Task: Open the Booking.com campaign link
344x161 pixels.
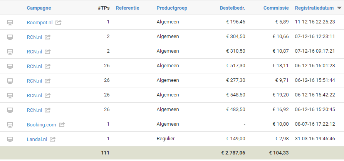Action: click(x=42, y=124)
